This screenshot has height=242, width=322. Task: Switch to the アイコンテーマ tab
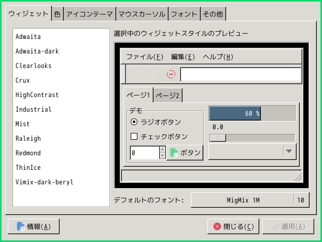[x=90, y=14]
